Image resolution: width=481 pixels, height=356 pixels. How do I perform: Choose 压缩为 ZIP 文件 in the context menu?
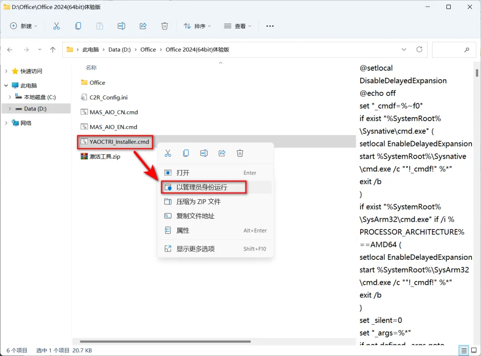(x=216, y=202)
